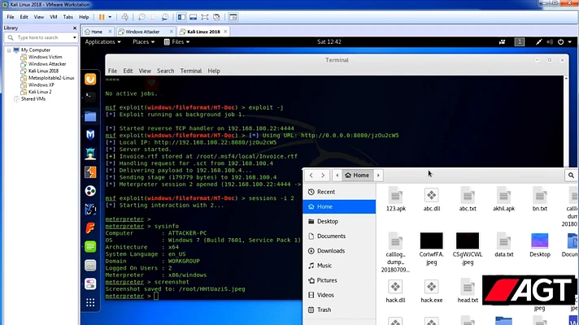Click the VMware pause virtual machine icon
Screen dimensions: 579x325
tap(102, 17)
